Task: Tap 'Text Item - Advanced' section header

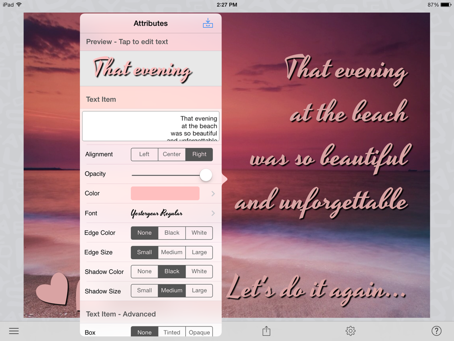Action: [x=121, y=314]
